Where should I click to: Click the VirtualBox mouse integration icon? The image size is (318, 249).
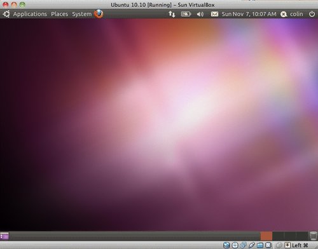(x=279, y=245)
